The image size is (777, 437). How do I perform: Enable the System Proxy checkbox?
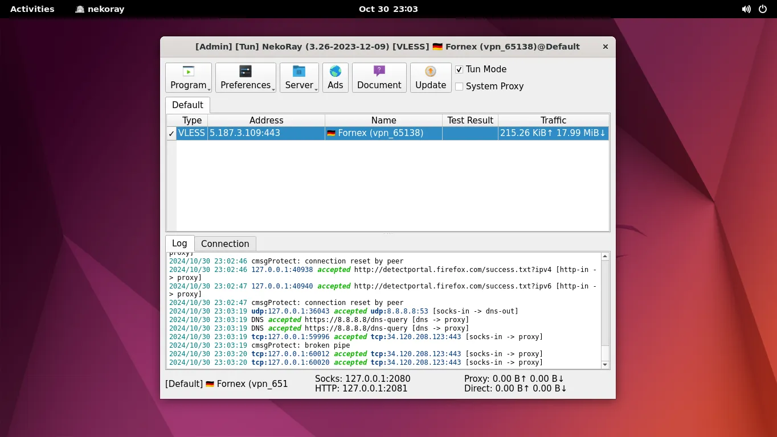point(459,86)
